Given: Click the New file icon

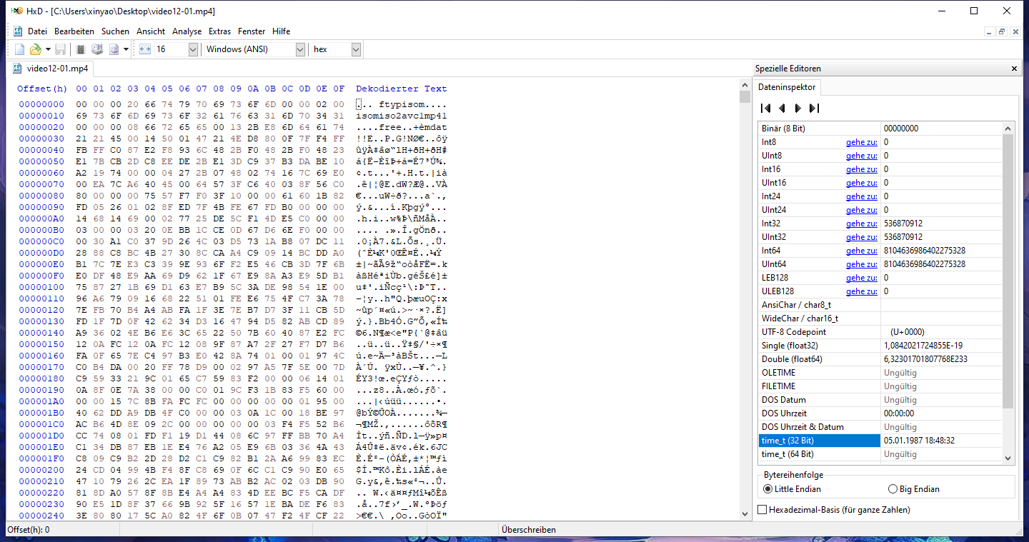Looking at the screenshot, I should point(19,49).
